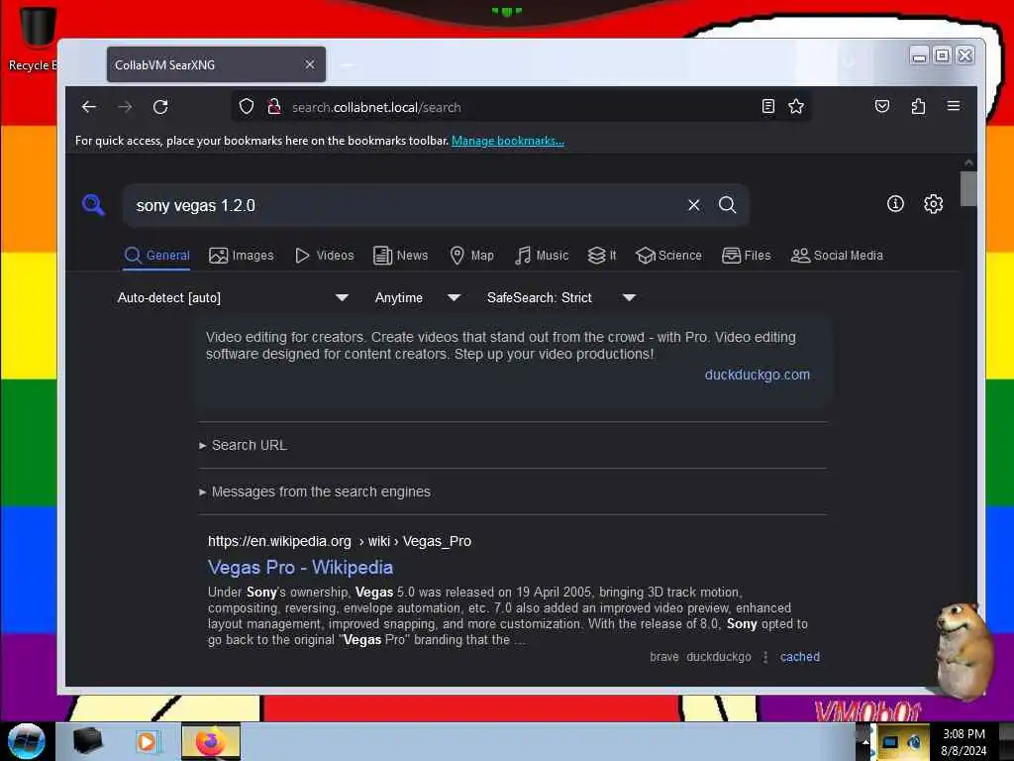The width and height of the screenshot is (1014, 761).
Task: Open the Recycle Bin desktop icon
Action: tap(36, 38)
